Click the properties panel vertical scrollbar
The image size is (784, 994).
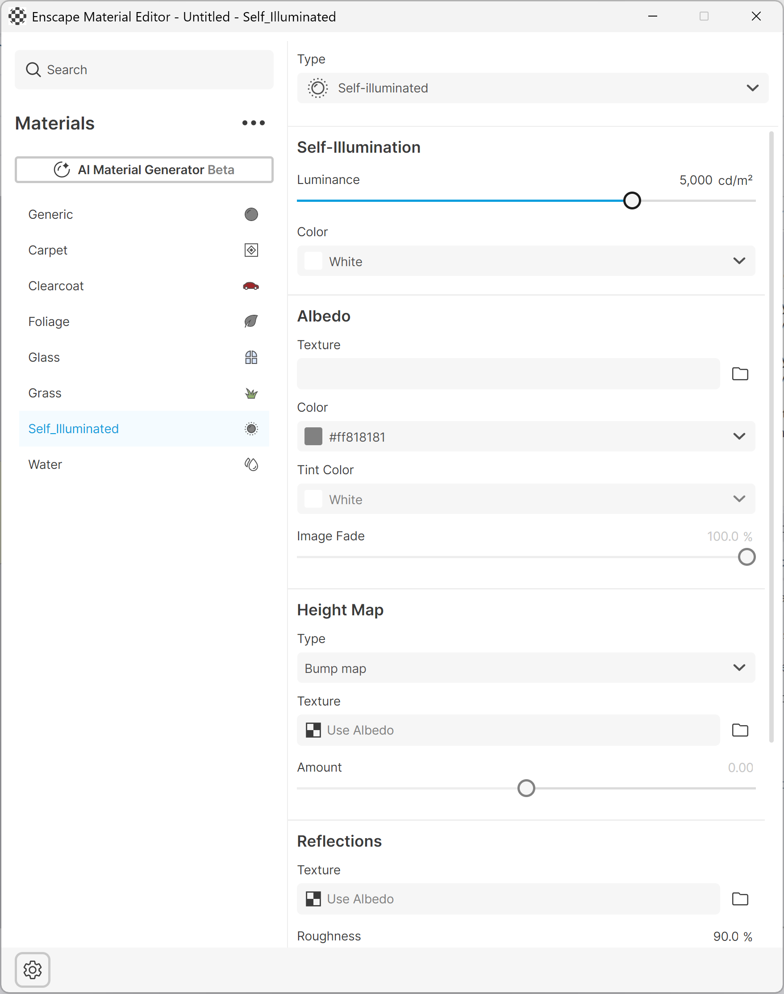pos(771,436)
